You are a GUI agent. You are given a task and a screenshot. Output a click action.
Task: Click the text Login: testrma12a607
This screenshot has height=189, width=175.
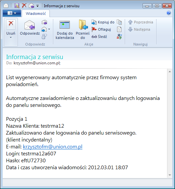(x=31, y=154)
